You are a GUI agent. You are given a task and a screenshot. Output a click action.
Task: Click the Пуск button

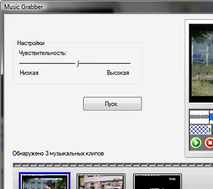[112, 103]
